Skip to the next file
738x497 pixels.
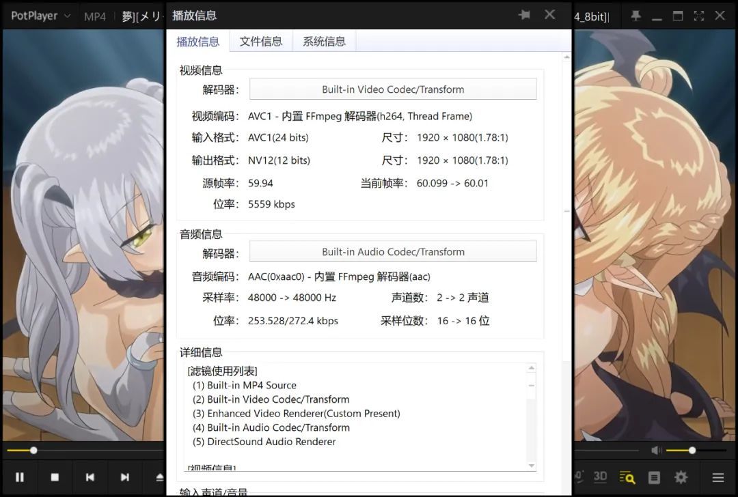coord(125,477)
